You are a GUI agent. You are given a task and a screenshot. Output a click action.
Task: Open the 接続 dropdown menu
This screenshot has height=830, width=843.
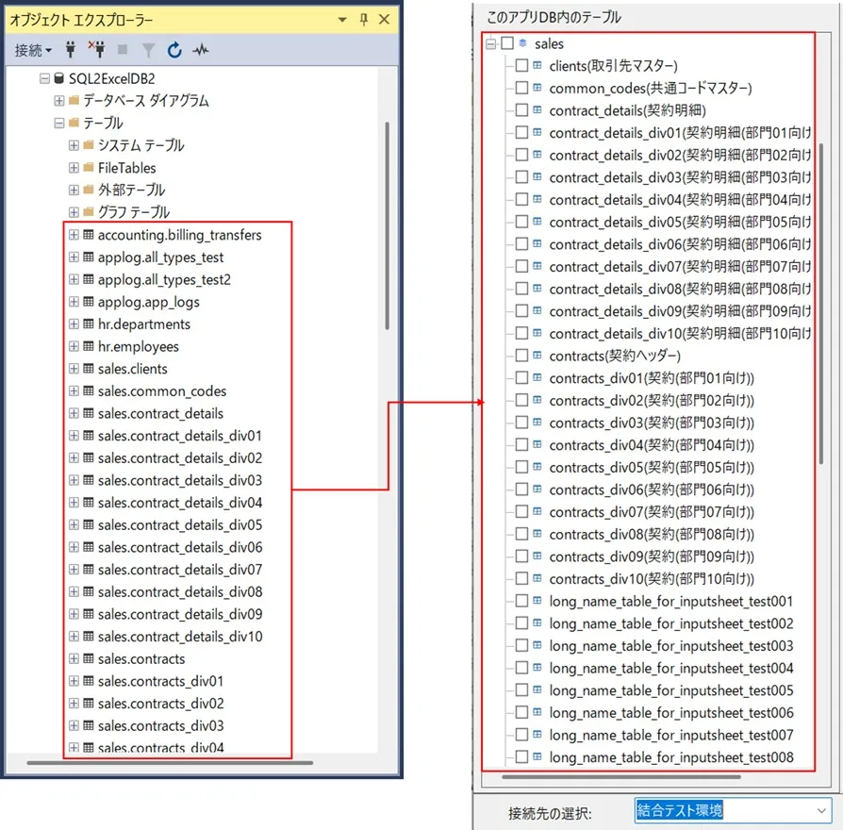[33, 50]
